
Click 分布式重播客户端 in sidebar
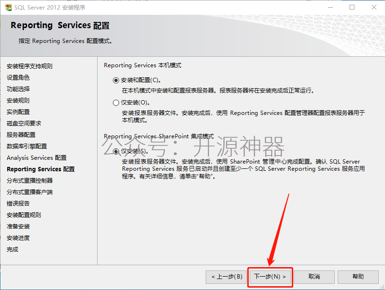tap(30, 192)
